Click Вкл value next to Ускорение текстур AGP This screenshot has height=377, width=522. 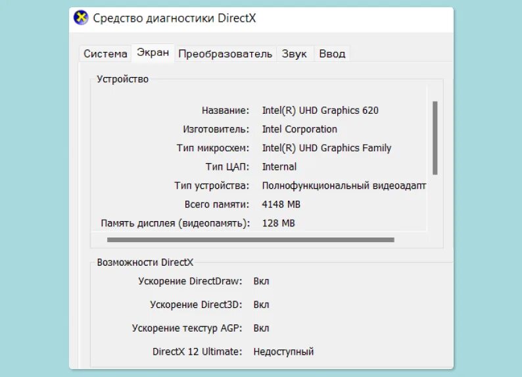coord(261,328)
